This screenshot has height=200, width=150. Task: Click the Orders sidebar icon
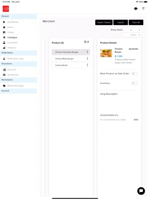point(4,32)
